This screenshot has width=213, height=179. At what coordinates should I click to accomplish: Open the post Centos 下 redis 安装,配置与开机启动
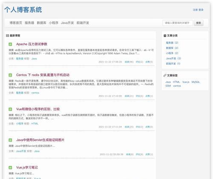(x=43, y=75)
